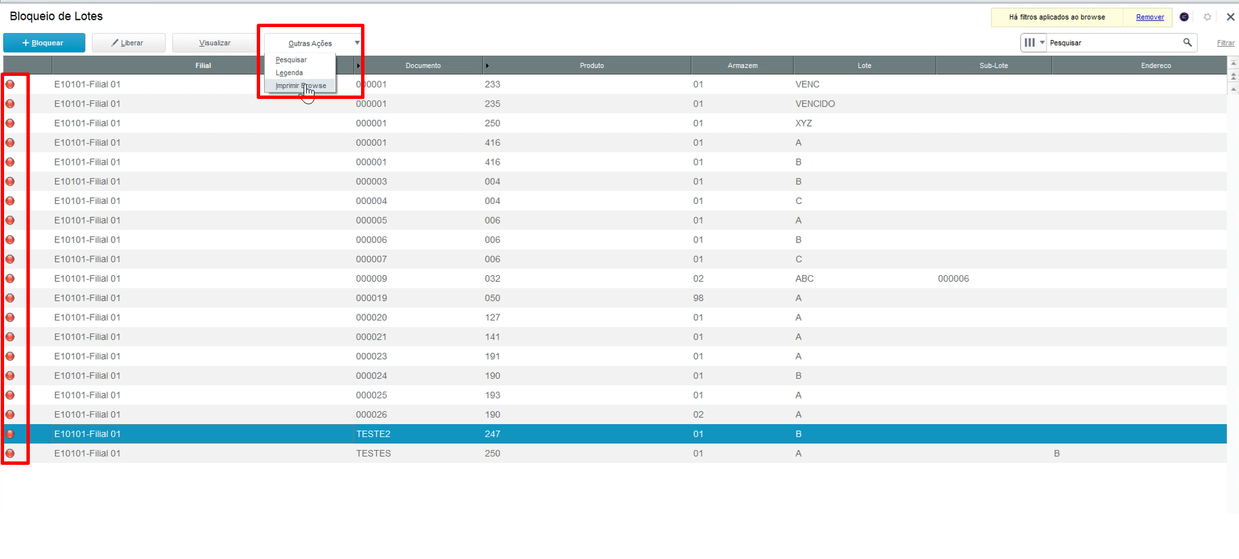Image resolution: width=1239 pixels, height=559 pixels.
Task: Click red status dot of document 000009
Action: click(x=10, y=278)
